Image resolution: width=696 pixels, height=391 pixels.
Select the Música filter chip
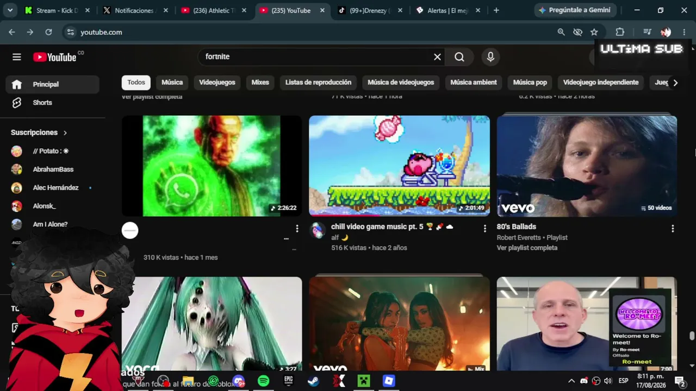[172, 83]
